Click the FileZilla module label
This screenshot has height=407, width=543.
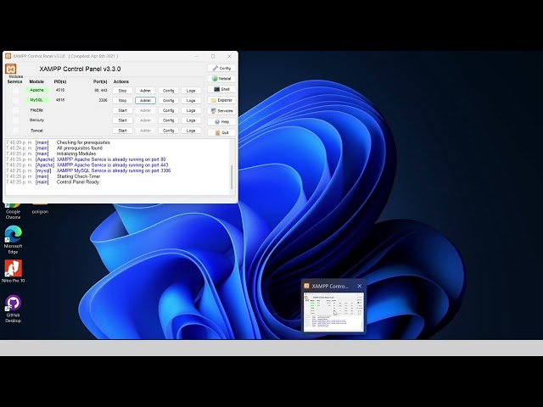[x=36, y=110]
